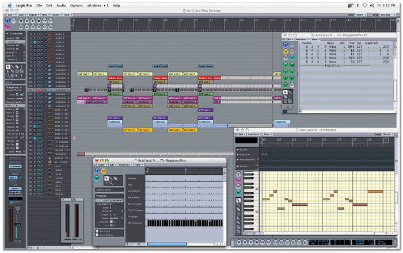Select the pencil tool in TinWhistle Matrix editor

pyautogui.click(x=238, y=205)
